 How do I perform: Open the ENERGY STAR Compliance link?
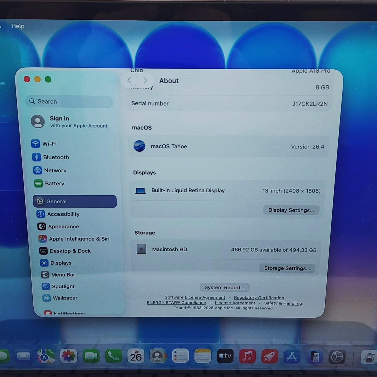coord(176,303)
